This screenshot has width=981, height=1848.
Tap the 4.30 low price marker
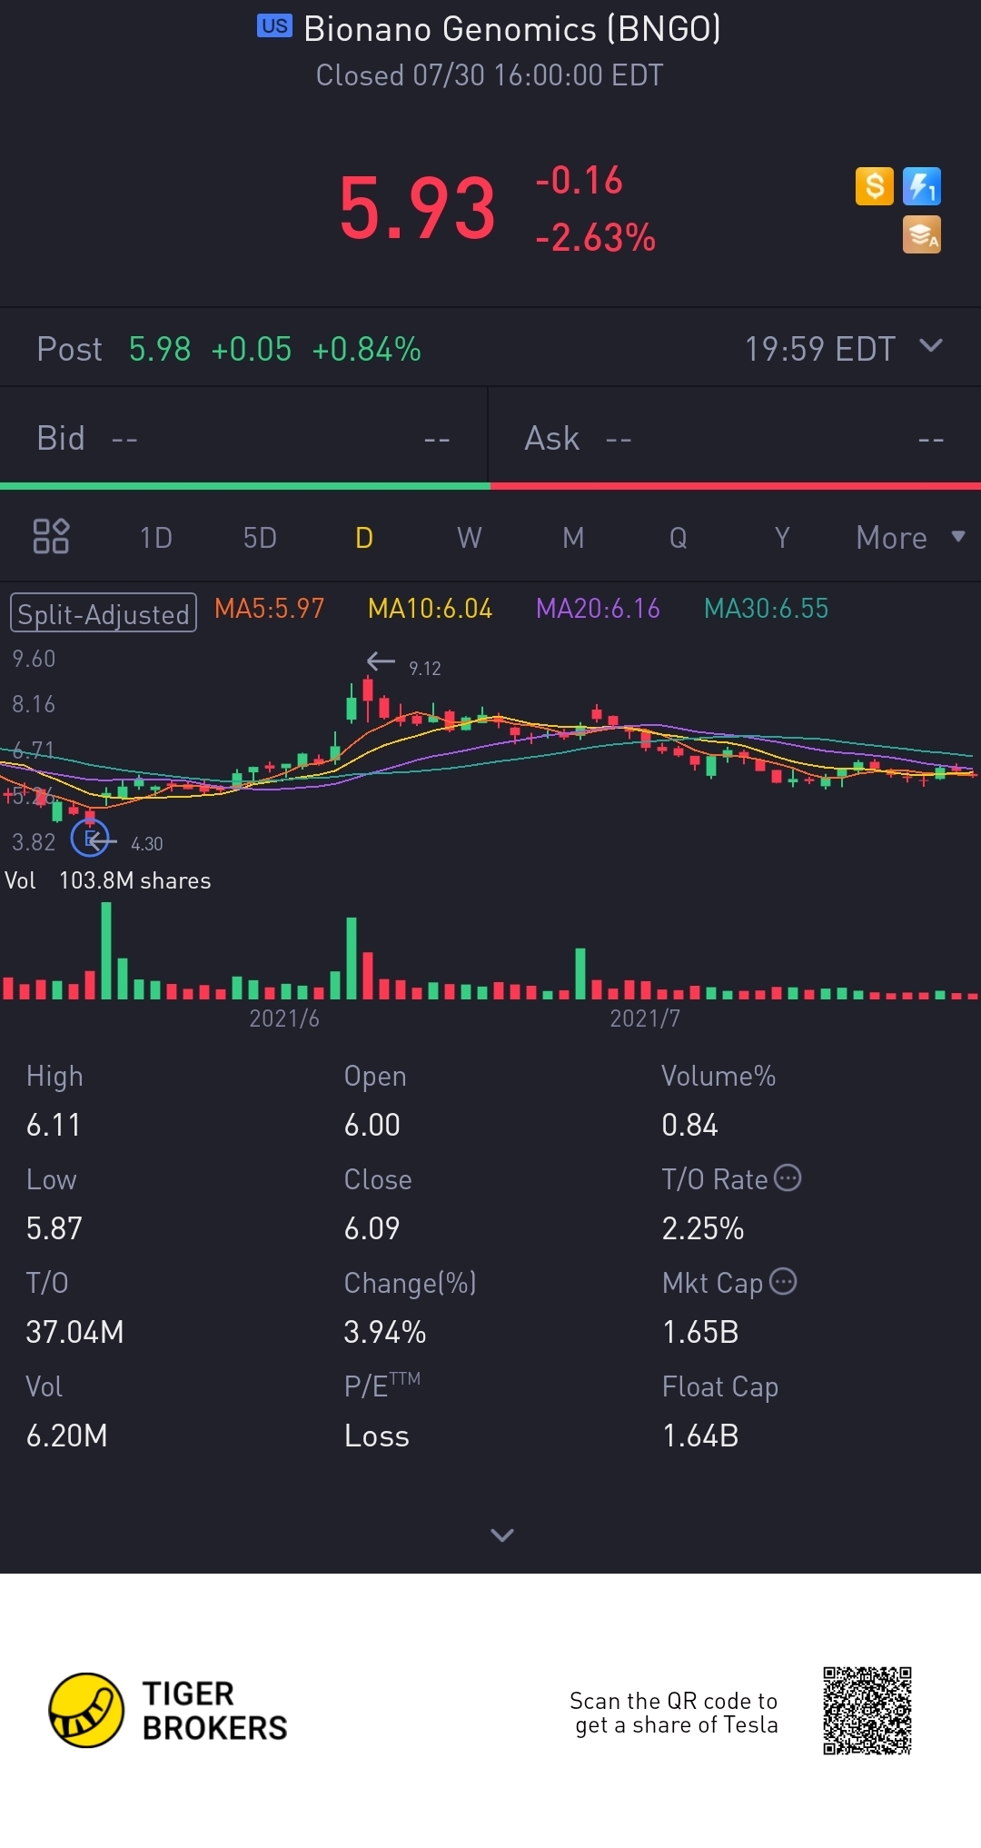click(x=147, y=844)
